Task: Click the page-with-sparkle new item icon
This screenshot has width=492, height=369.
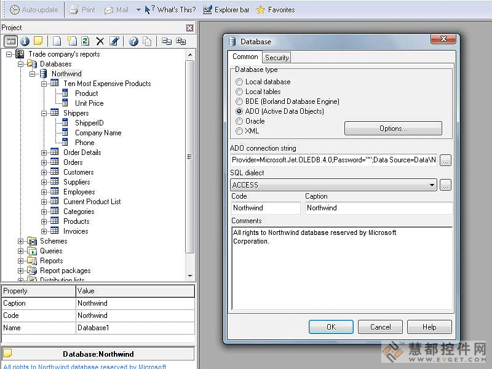Action: coord(71,41)
